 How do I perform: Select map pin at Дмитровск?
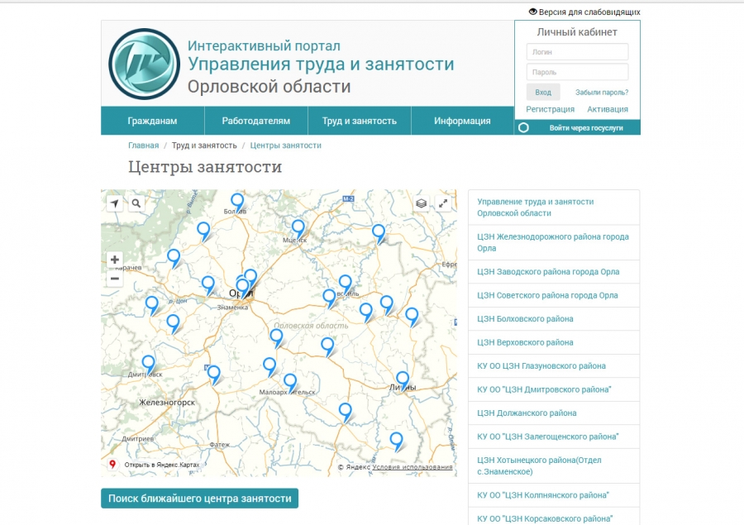coord(149,365)
